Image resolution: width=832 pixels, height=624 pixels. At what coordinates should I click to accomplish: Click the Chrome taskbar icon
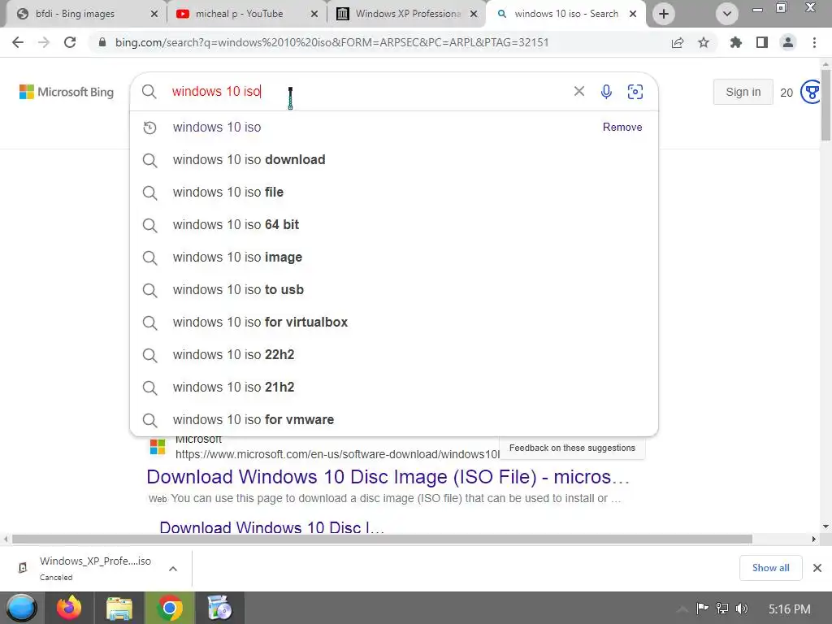[170, 608]
